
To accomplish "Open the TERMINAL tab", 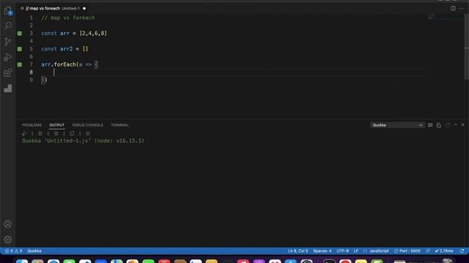I will tap(119, 125).
